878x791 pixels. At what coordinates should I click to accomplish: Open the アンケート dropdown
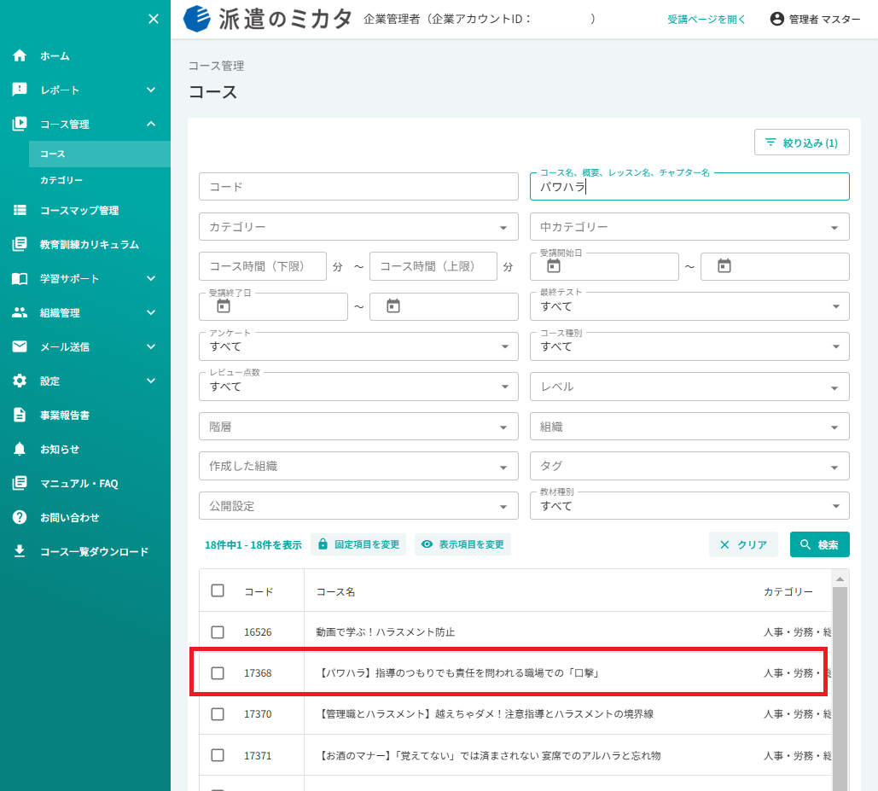pyautogui.click(x=358, y=346)
